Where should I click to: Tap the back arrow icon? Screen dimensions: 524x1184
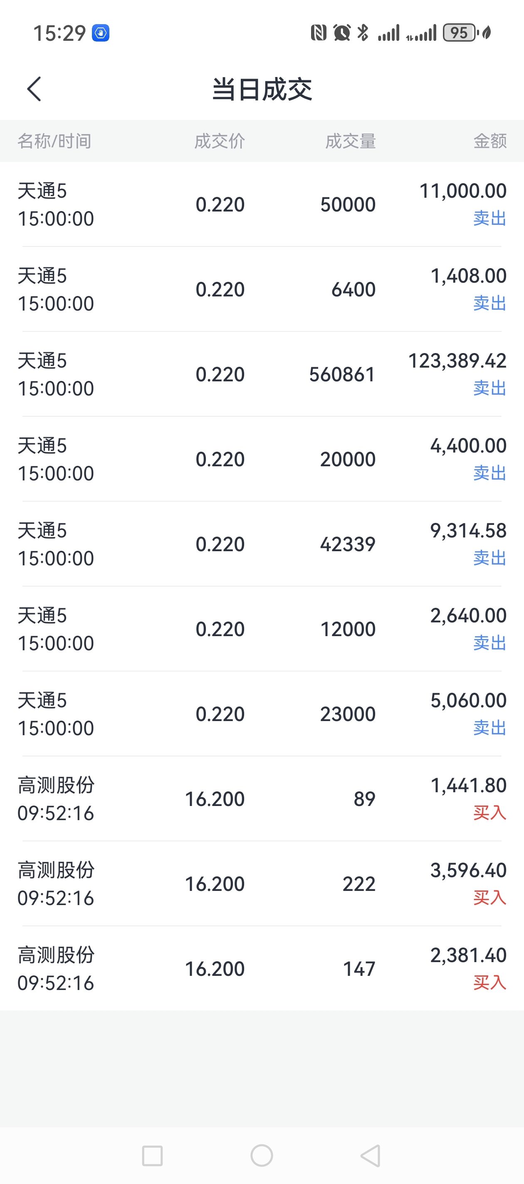(34, 89)
